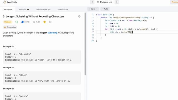This screenshot has height=100, width=178.
Task: Click the Input s = "bbbbb" text
Action: click(x=16, y=75)
